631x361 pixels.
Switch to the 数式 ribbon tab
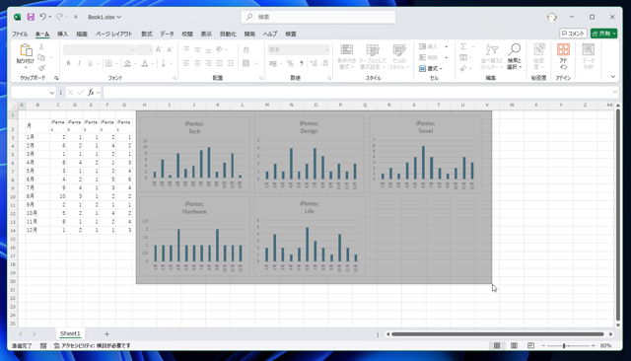(147, 35)
